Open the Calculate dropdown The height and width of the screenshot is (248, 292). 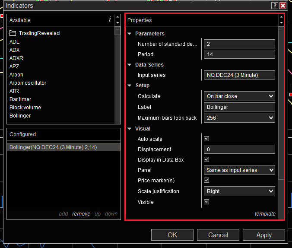pyautogui.click(x=239, y=96)
